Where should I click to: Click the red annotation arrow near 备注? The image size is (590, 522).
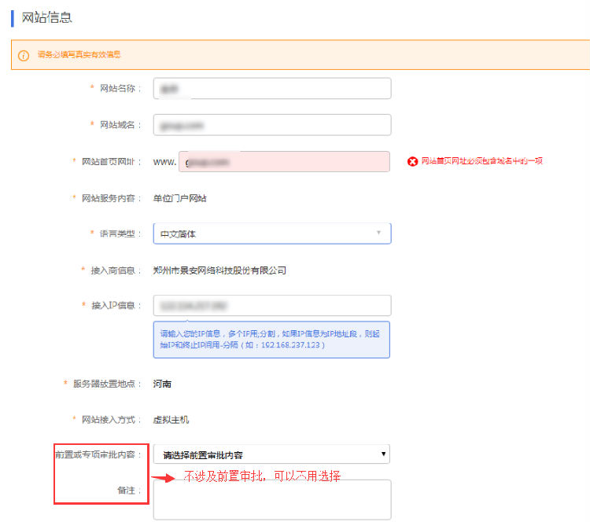coord(165,477)
